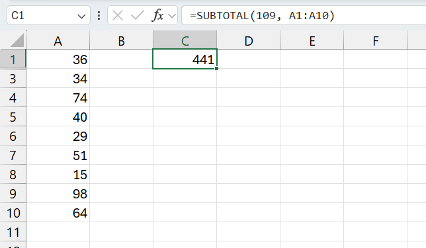Select row 8 header
426x248 pixels.
point(13,174)
